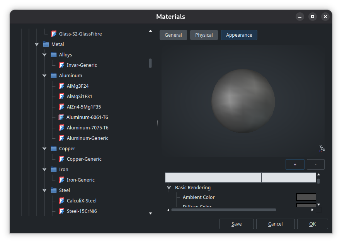Collapse the Copper tree node
342x243 pixels.
pos(44,149)
